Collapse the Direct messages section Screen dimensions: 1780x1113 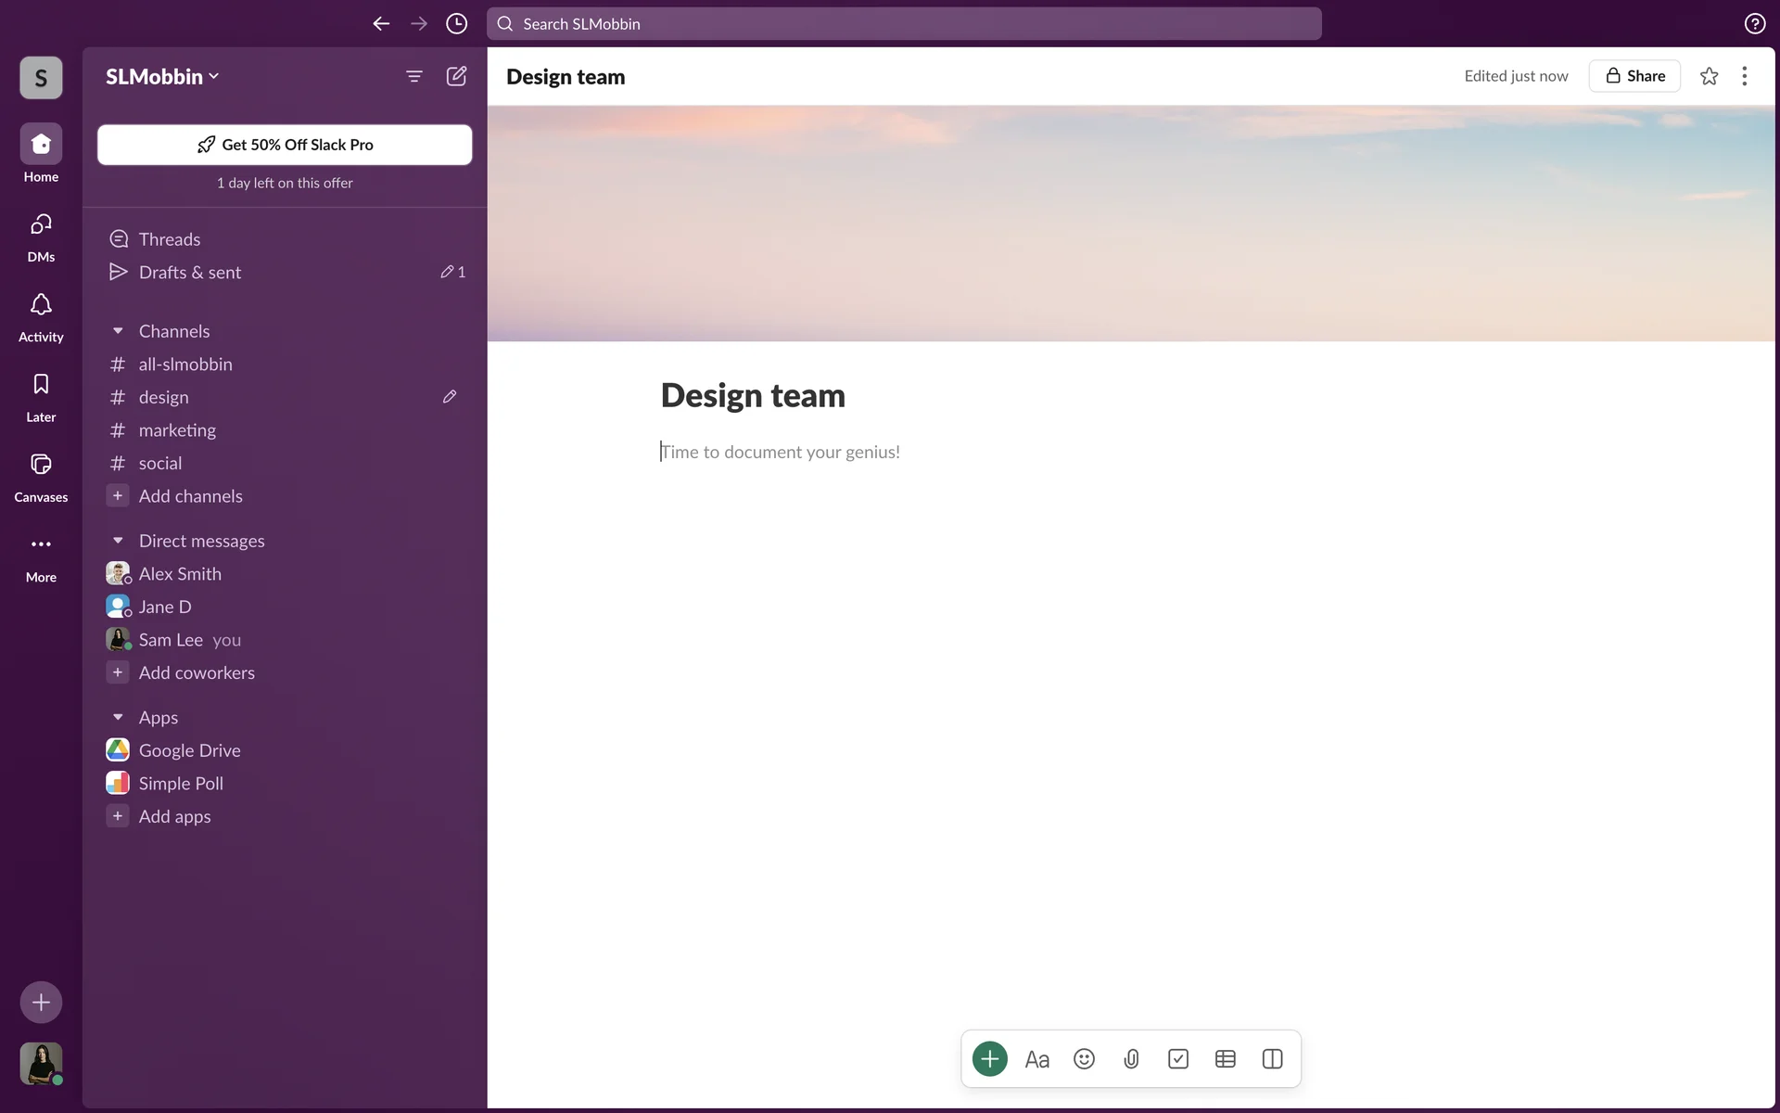(x=118, y=541)
